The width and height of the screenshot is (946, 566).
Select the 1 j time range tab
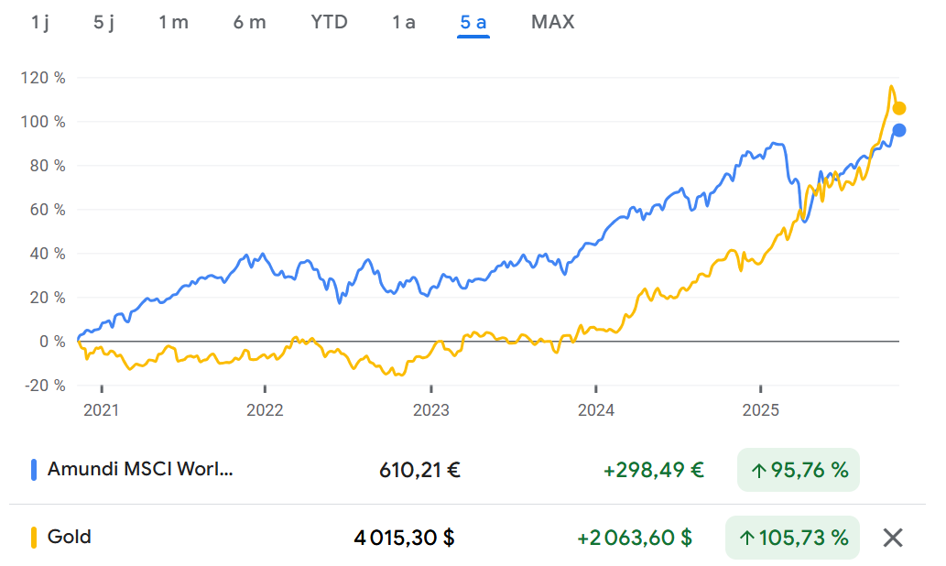pos(40,22)
